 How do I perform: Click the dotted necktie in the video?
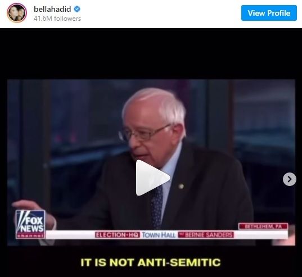tap(157, 207)
